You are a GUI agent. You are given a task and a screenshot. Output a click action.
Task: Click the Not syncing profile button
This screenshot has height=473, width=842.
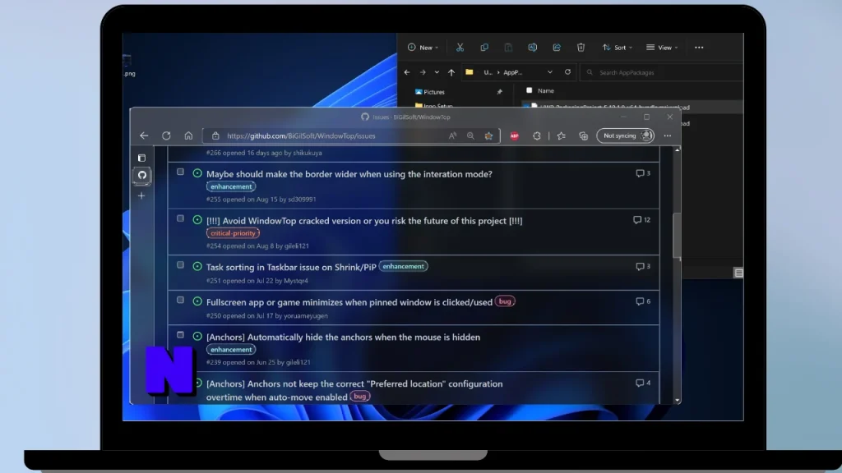pyautogui.click(x=626, y=135)
